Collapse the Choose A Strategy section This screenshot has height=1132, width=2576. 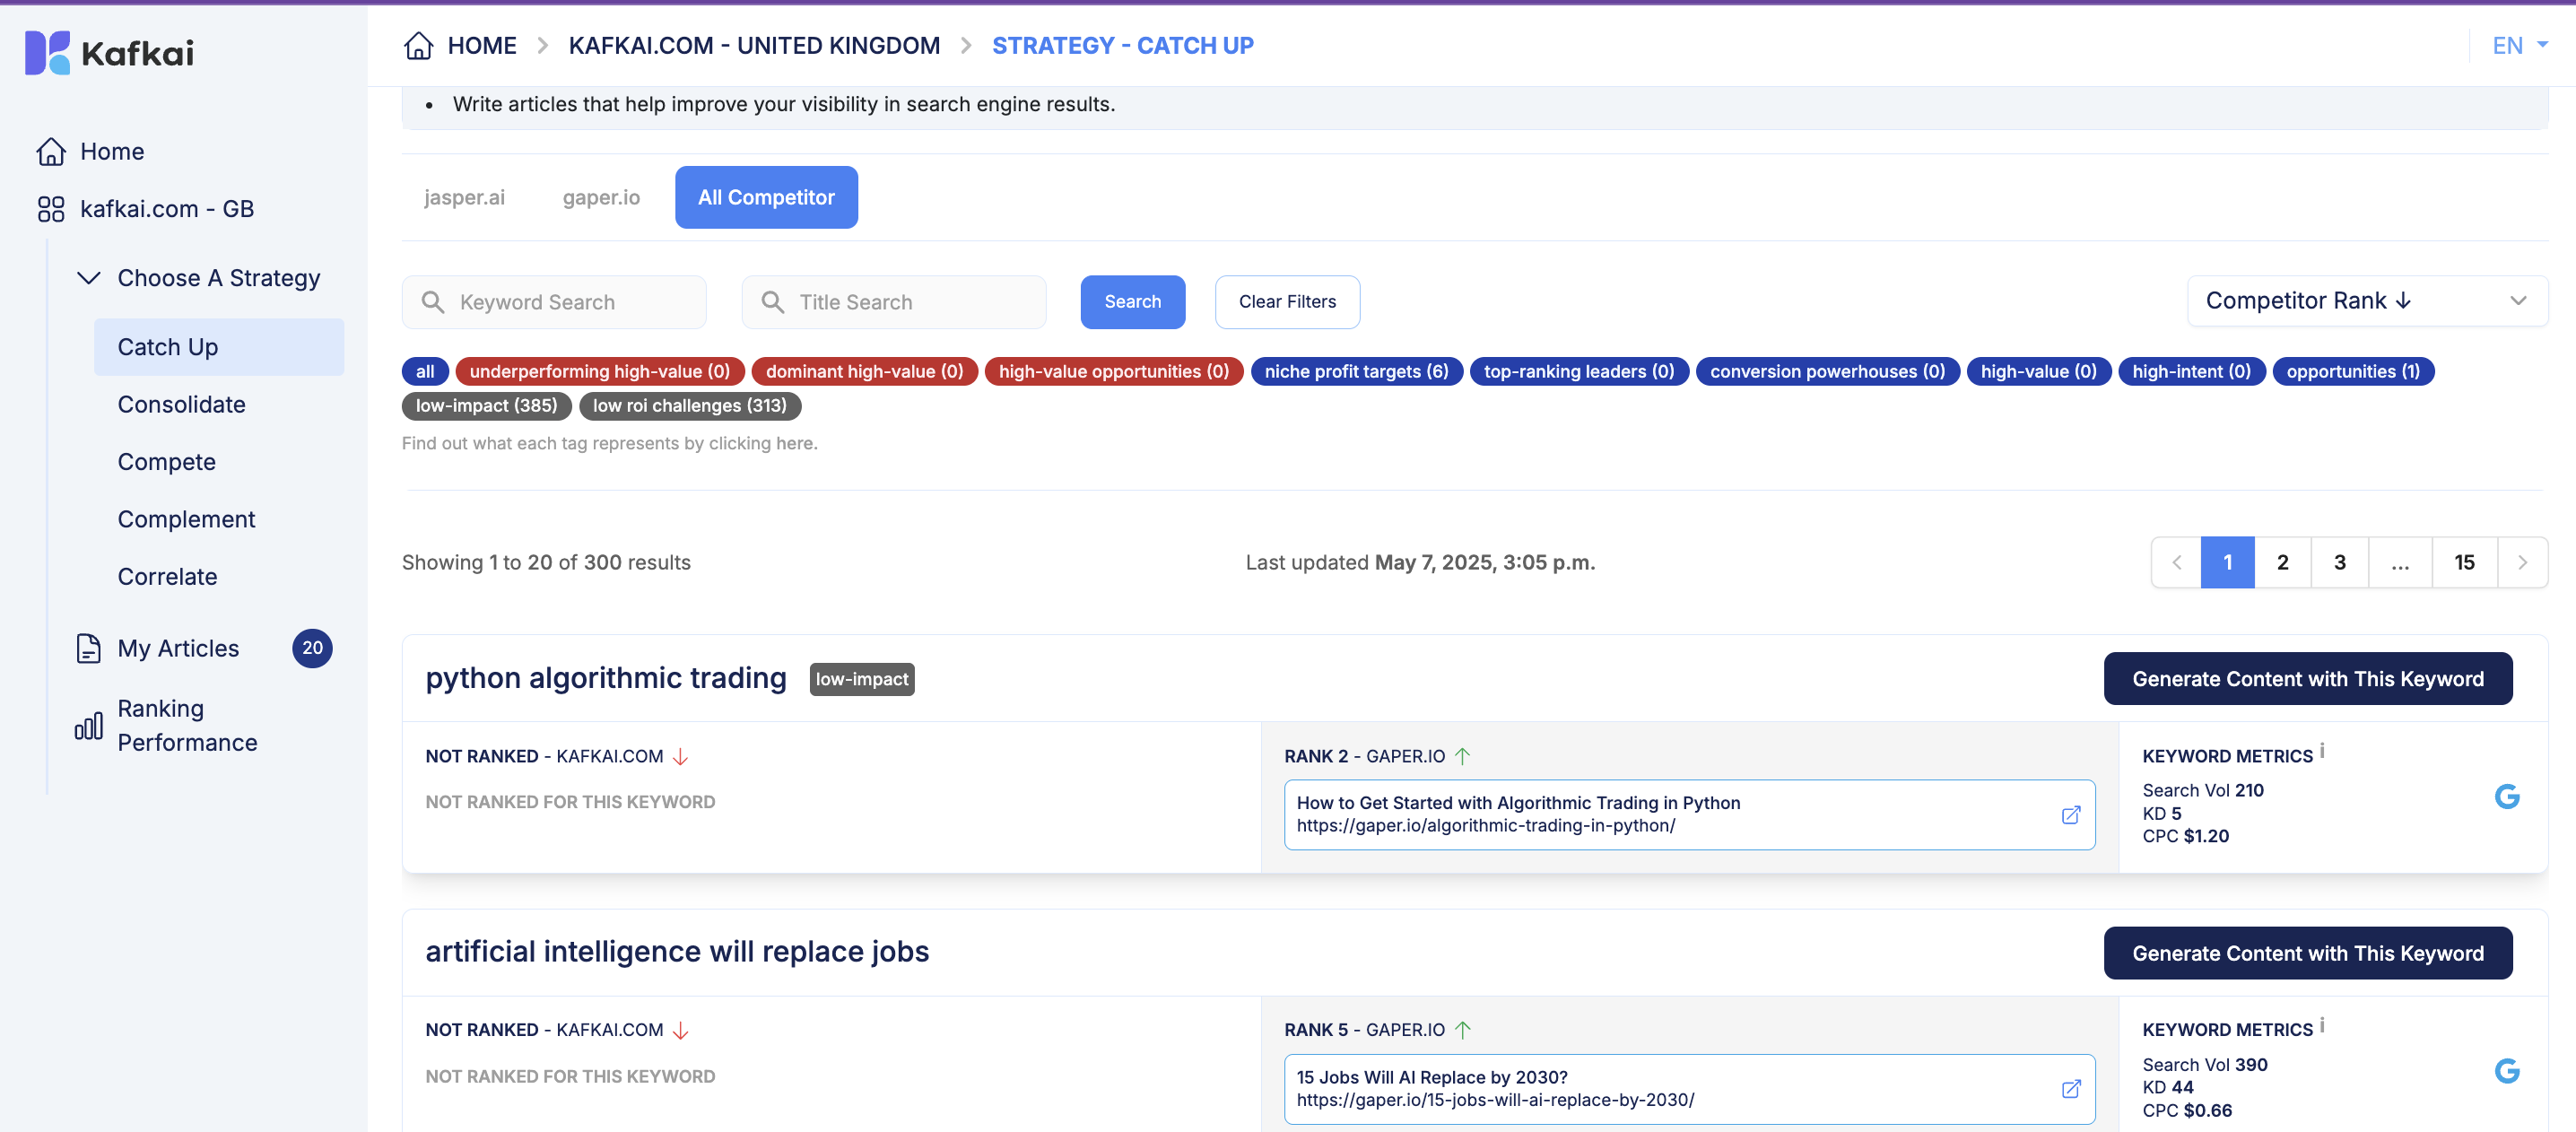(x=89, y=277)
